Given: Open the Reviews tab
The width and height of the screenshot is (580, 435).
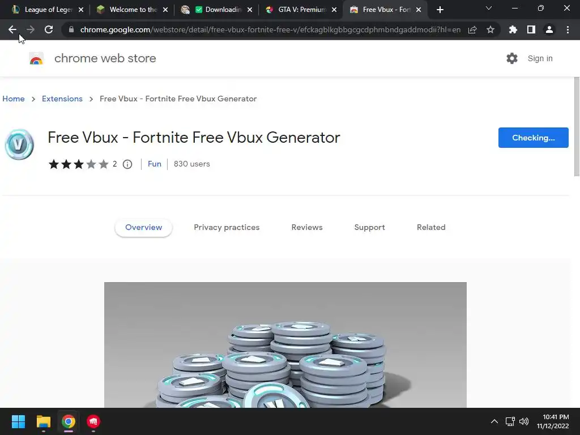Looking at the screenshot, I should [x=307, y=228].
